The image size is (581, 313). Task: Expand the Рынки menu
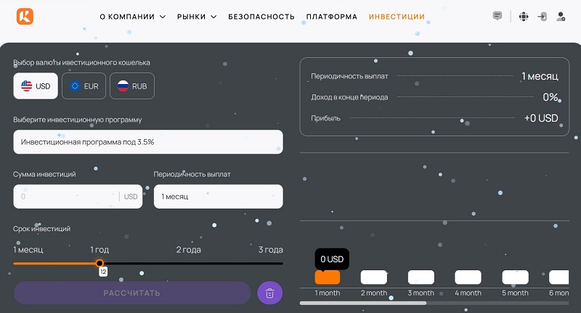click(196, 17)
